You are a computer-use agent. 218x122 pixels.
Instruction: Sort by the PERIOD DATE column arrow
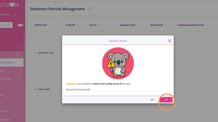tap(50, 25)
